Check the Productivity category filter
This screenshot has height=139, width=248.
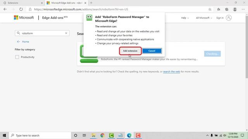point(17,57)
